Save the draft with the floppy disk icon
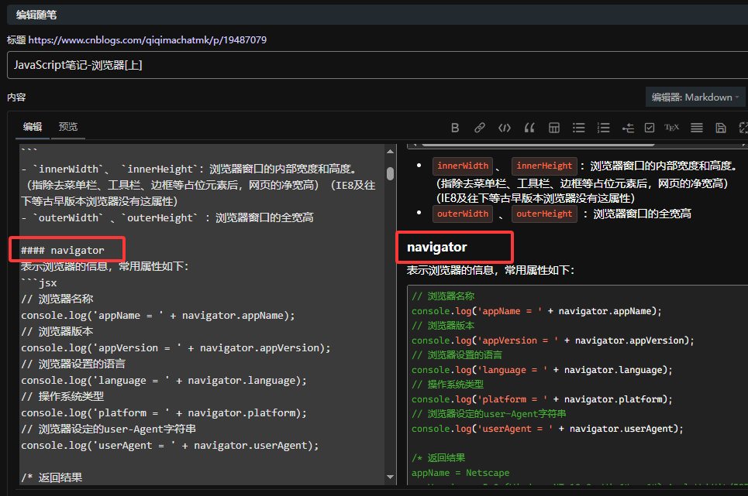The image size is (748, 496). coord(721,128)
